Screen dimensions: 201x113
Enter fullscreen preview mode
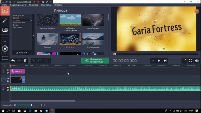pyautogui.click(x=190, y=61)
